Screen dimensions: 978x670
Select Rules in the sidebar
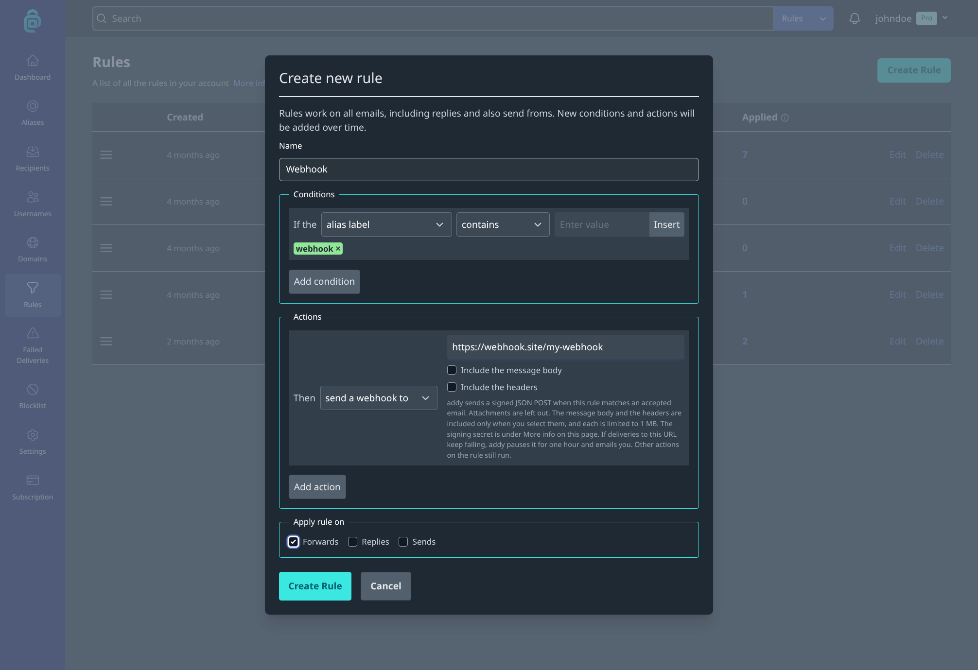point(33,295)
